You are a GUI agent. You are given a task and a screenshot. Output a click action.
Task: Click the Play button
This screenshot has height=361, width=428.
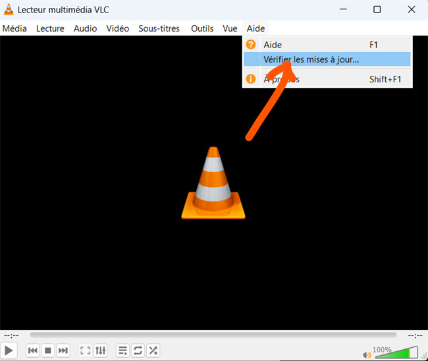(9, 350)
